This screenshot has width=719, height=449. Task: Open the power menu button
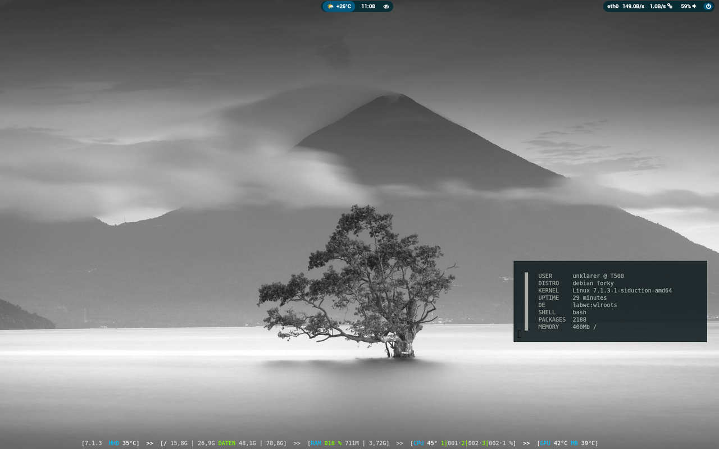click(708, 6)
